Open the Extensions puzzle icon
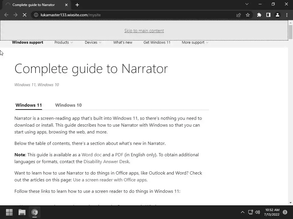293x219 pixels. coord(259,15)
